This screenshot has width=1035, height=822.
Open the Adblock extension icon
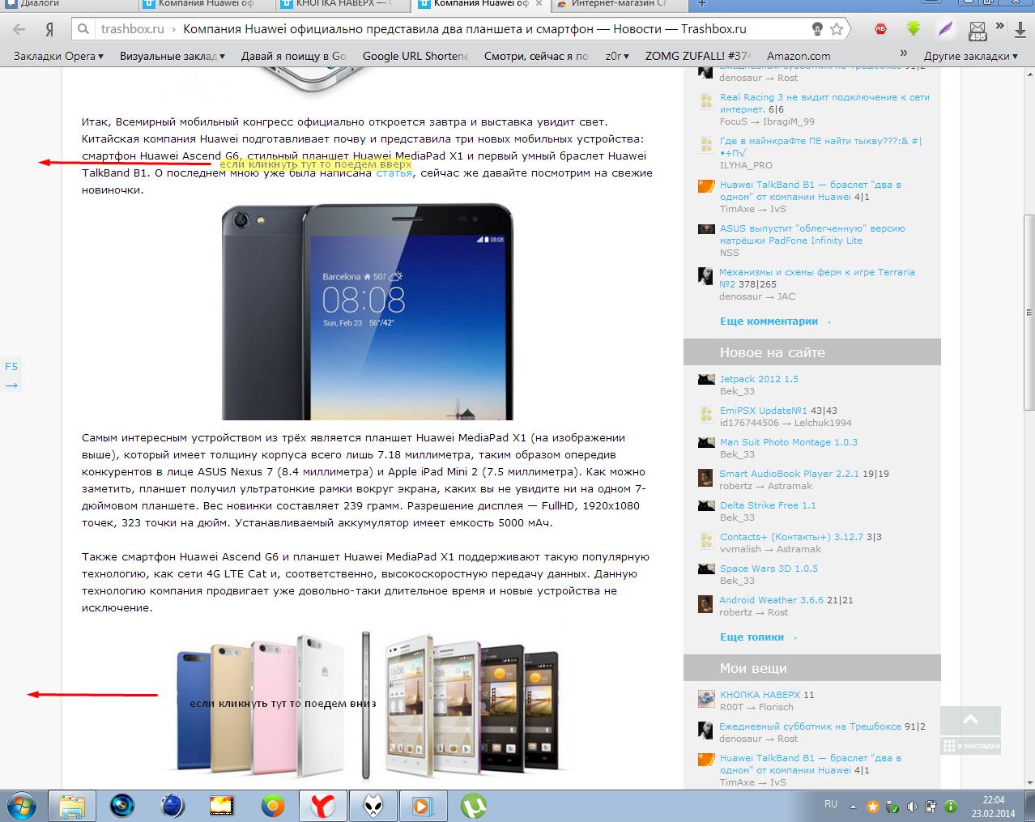pos(880,29)
